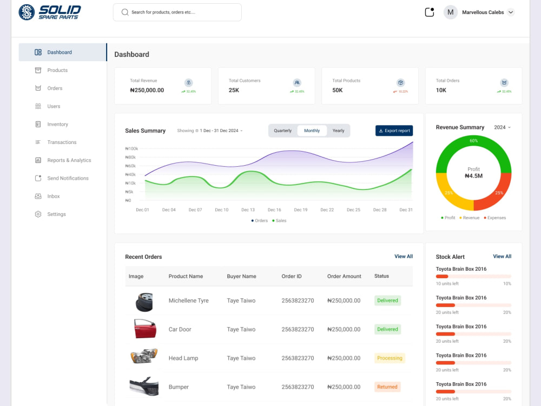Click the download icon in Export report
Screen dimensions: 541x406
click(381, 130)
